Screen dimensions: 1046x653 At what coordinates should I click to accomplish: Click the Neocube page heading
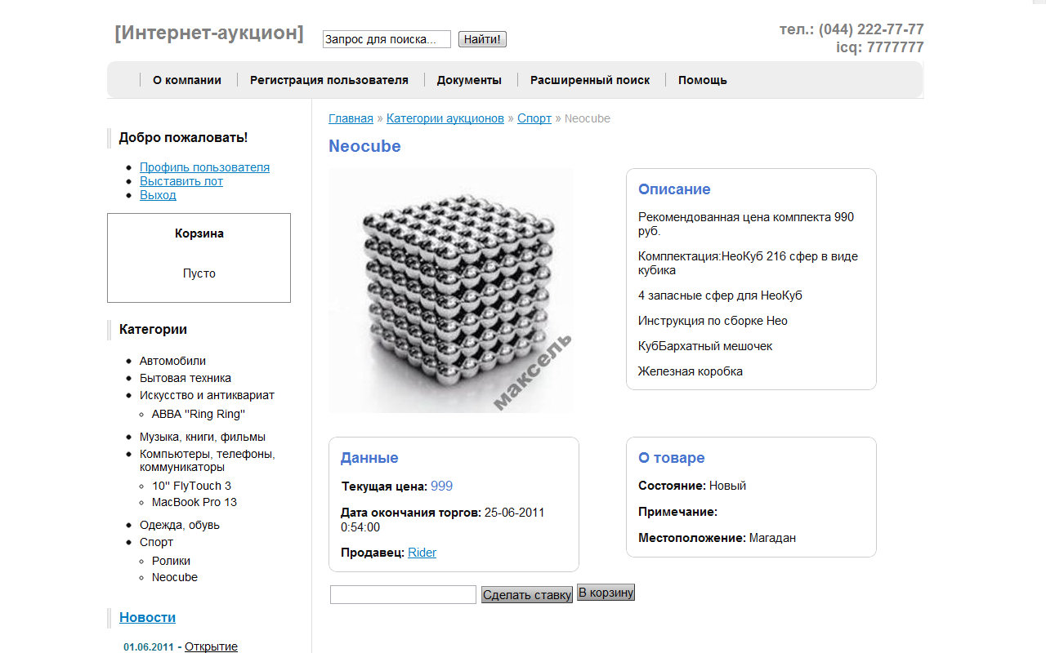364,146
